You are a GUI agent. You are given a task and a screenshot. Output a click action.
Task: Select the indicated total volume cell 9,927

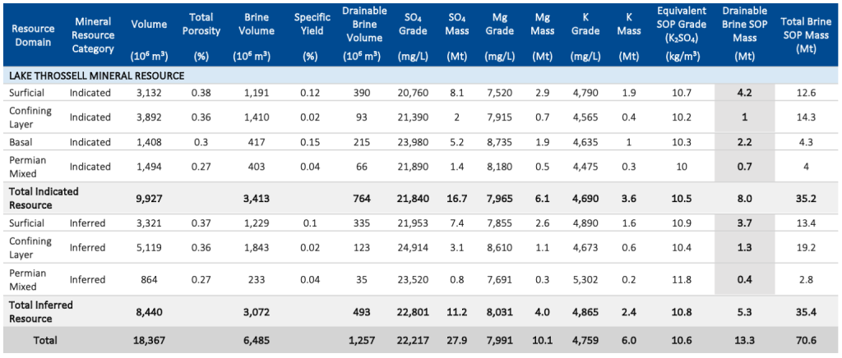coord(148,198)
